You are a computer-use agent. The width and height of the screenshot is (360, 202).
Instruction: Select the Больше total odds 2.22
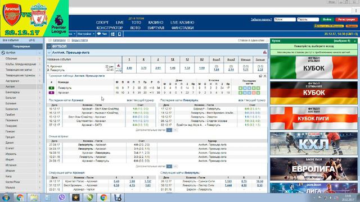coord(260,70)
